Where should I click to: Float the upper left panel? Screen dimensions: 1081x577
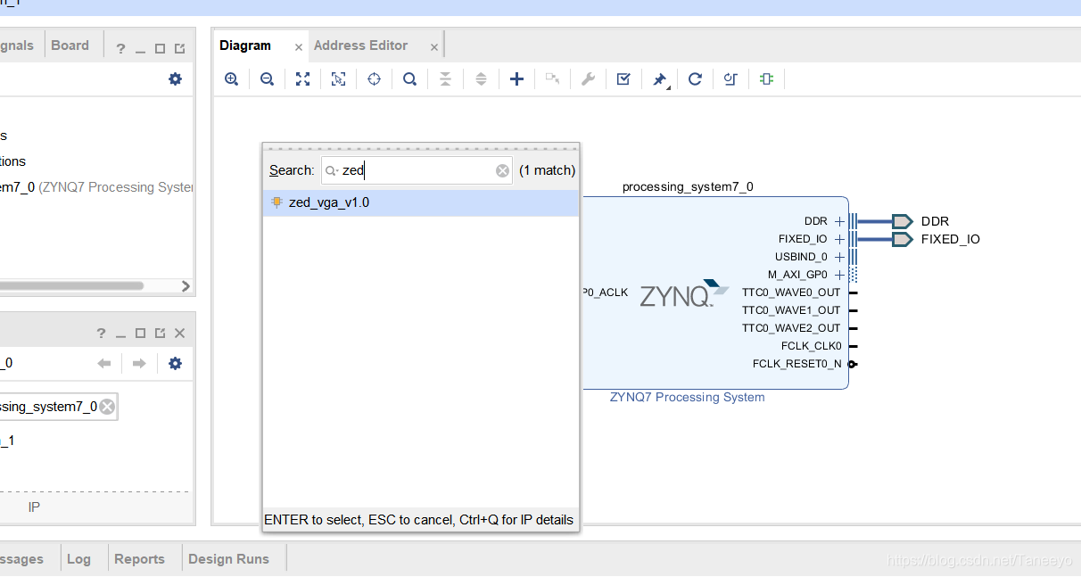[180, 49]
